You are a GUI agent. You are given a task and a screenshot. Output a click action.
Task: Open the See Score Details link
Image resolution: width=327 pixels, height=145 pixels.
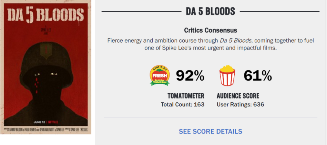click(x=210, y=131)
